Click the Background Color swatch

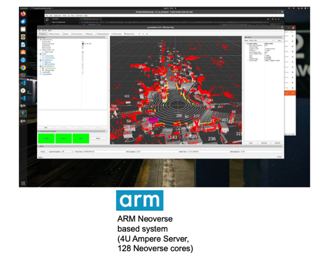pos(83,44)
